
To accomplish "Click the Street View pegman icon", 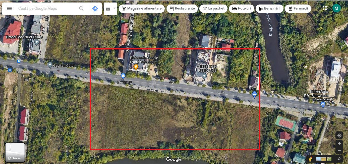I will [x=311, y=159].
